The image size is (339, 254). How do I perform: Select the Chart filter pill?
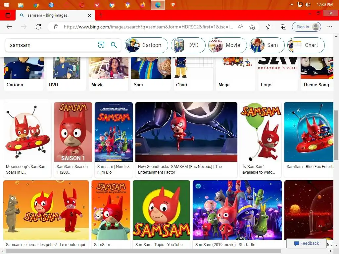click(x=306, y=45)
